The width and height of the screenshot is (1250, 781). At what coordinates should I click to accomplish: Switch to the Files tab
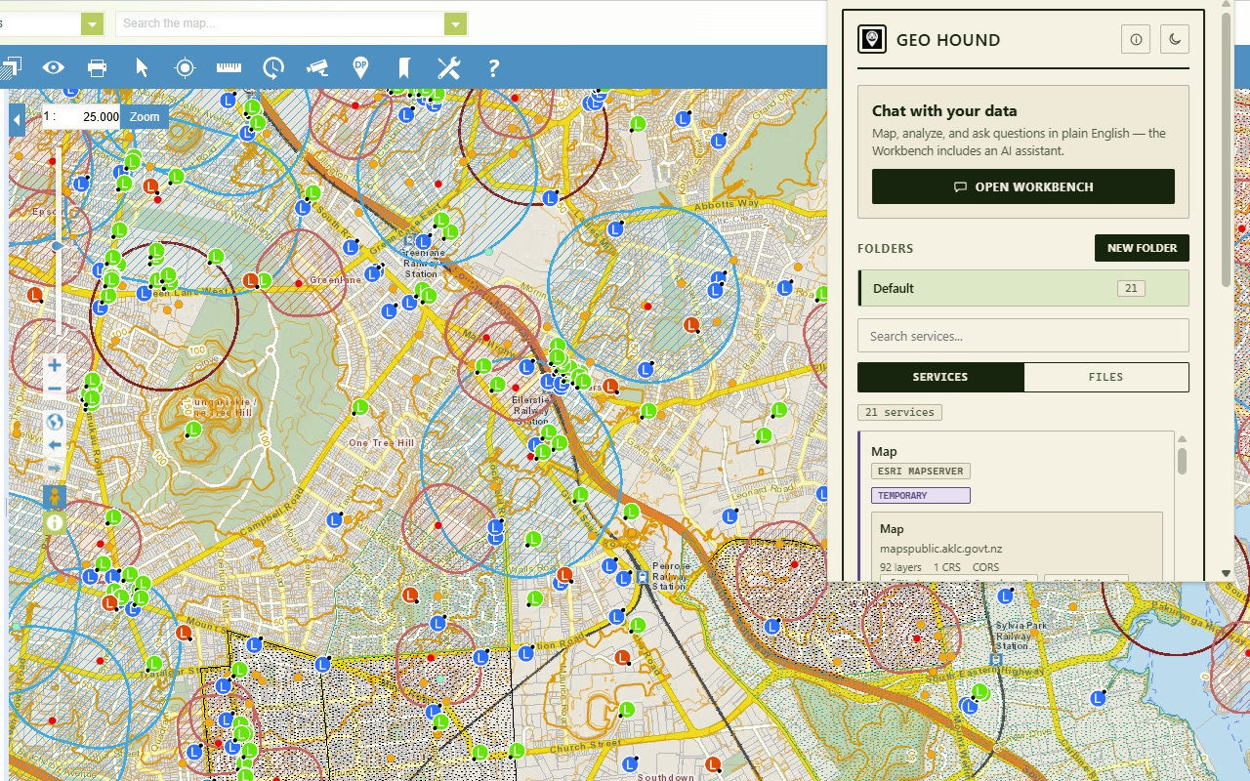1106,377
